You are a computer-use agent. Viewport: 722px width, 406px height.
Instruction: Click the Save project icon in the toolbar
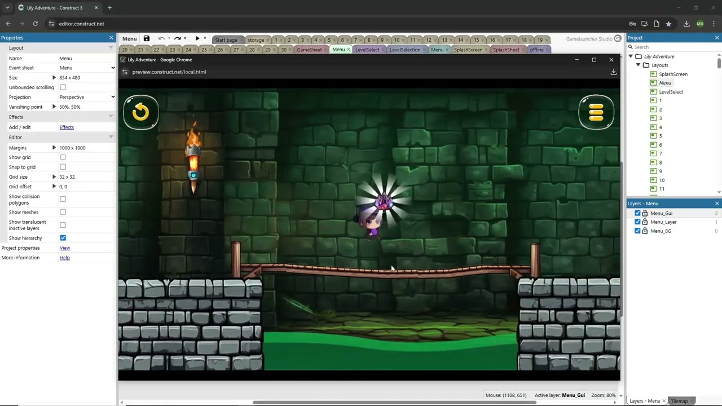click(147, 39)
